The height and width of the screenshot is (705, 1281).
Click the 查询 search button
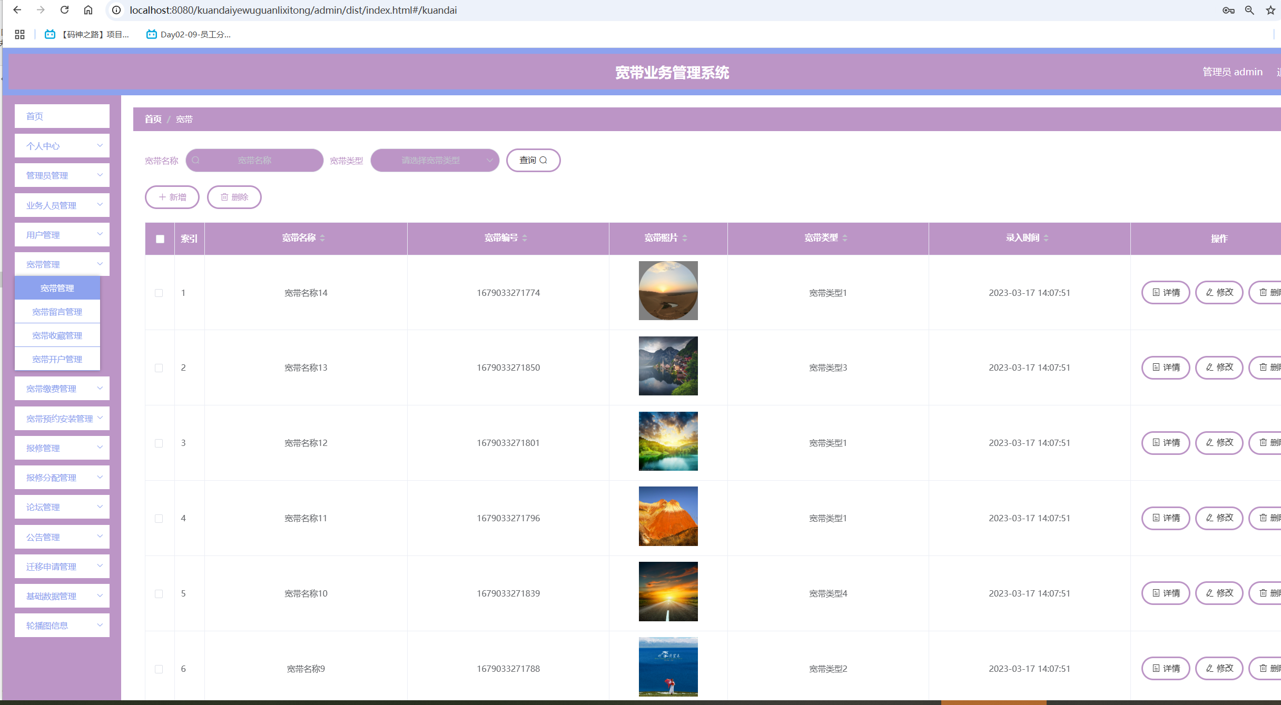click(533, 160)
